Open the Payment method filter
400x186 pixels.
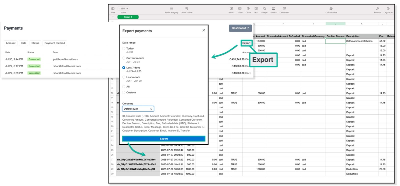[x=55, y=43]
